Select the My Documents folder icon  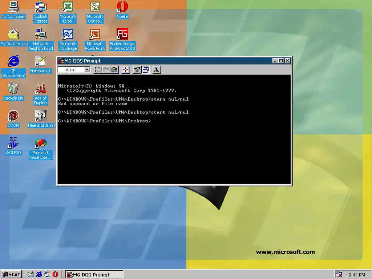(x=13, y=37)
